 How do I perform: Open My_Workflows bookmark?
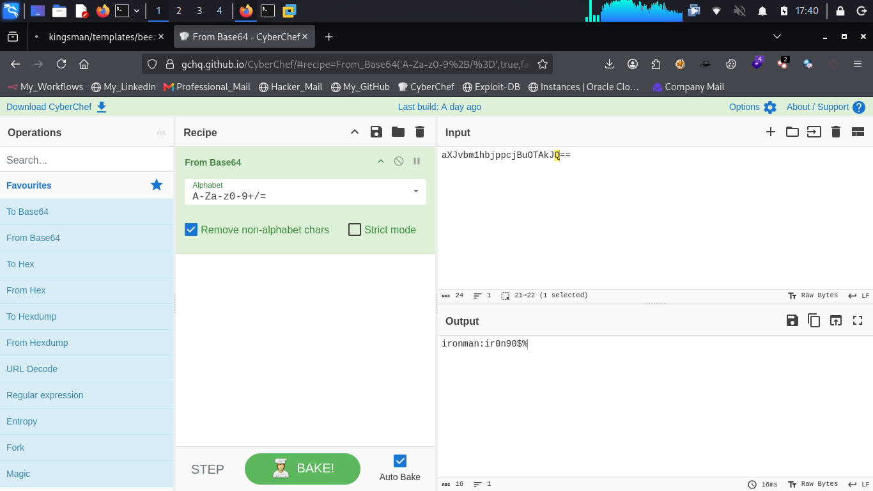click(x=45, y=87)
